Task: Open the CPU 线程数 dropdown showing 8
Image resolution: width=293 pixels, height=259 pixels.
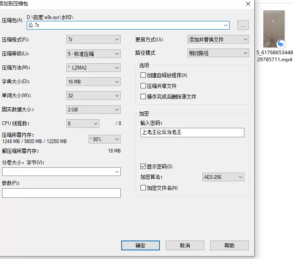Action: tap(83, 124)
